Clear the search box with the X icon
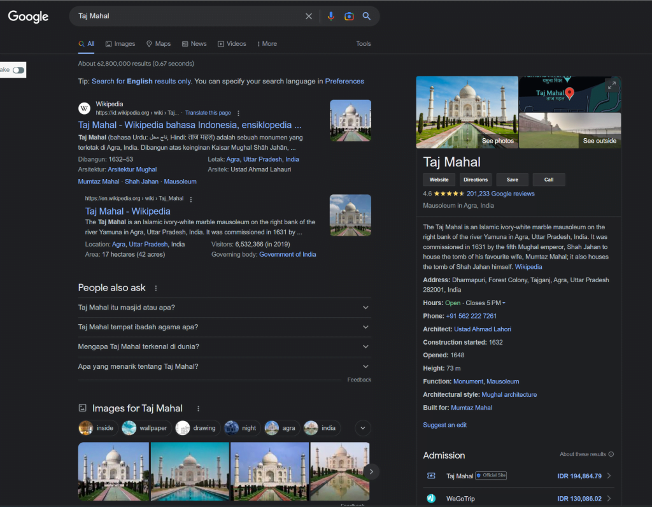Screen dimensions: 652x507 [x=309, y=16]
